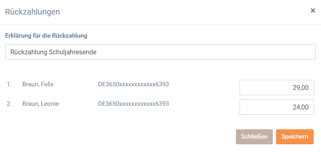Select the 29,00 amount field for Felix

[x=277, y=88]
